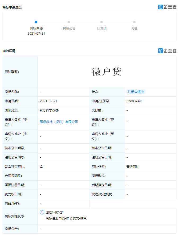The image size is (179, 235).
Task: Click the 终止 progress step dot
Action: click(x=134, y=22)
